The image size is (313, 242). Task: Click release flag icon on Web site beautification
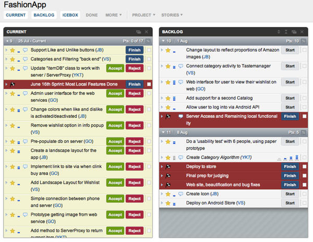(x=168, y=185)
